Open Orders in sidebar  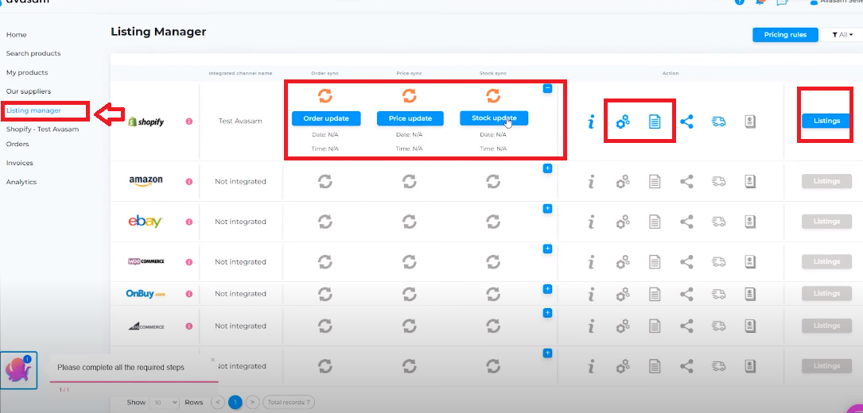tap(17, 144)
